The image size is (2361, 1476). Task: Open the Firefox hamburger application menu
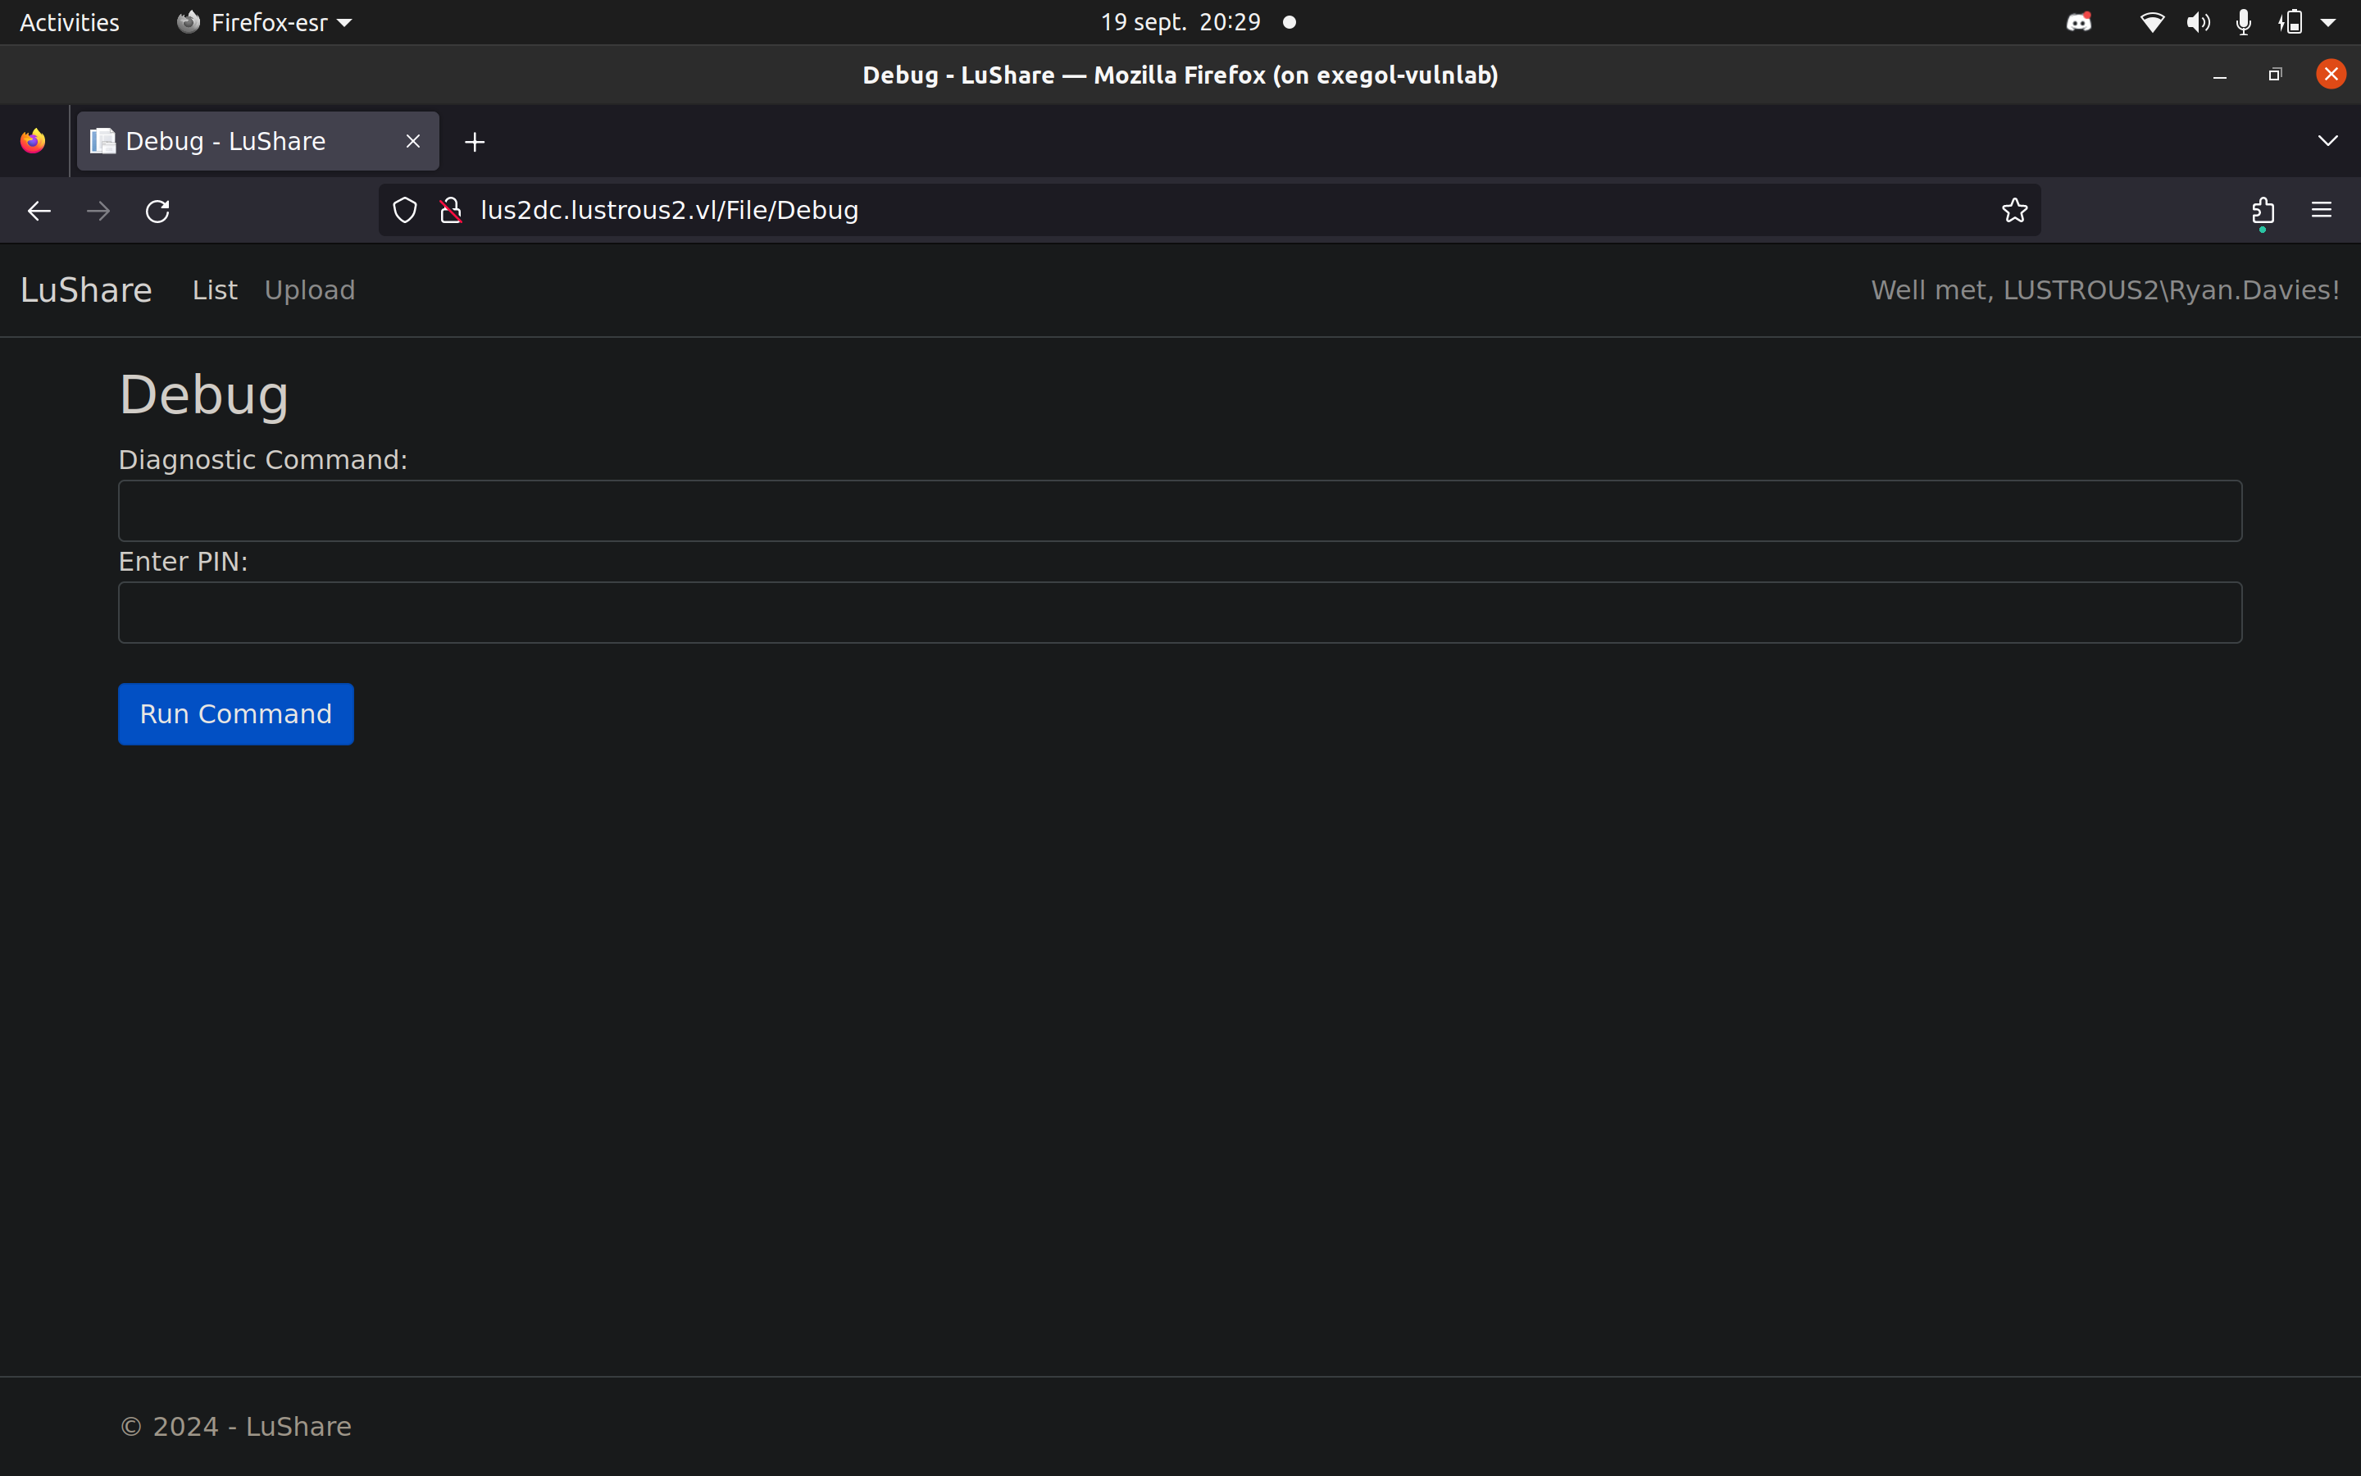[x=2322, y=210]
